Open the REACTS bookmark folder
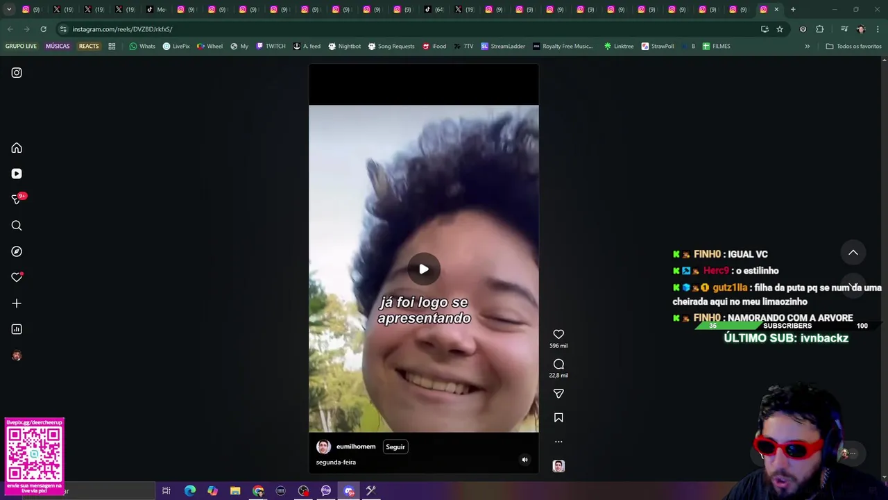888x500 pixels. (89, 47)
